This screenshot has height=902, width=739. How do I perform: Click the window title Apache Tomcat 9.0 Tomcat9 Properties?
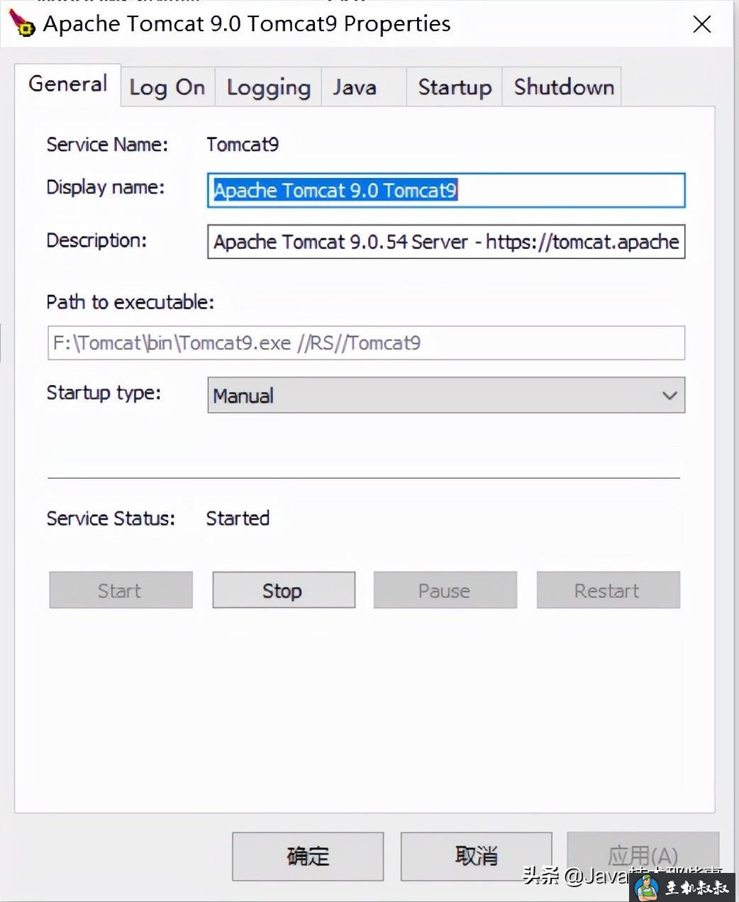pos(247,23)
